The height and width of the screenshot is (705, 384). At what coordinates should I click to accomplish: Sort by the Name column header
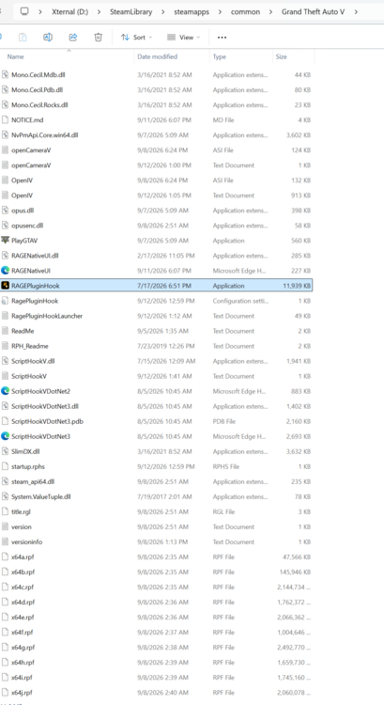tap(16, 56)
